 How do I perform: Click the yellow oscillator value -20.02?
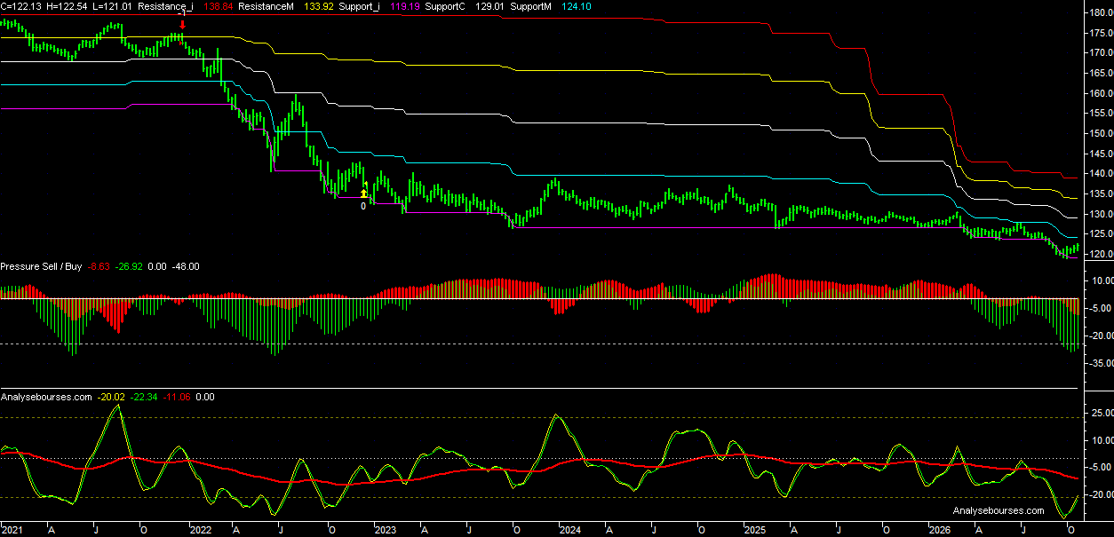click(111, 397)
